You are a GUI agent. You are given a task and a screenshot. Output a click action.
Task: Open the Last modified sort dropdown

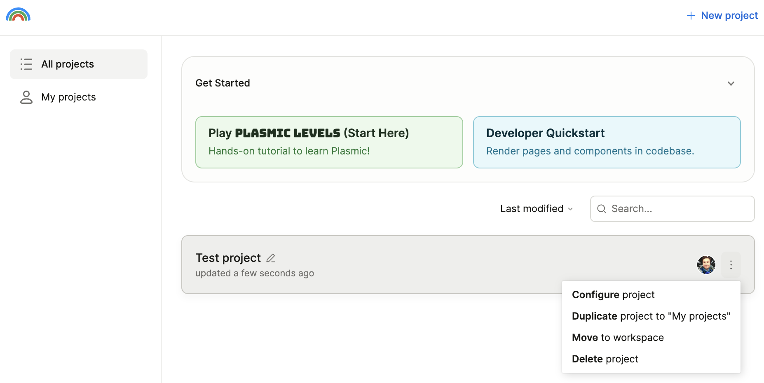pos(536,209)
